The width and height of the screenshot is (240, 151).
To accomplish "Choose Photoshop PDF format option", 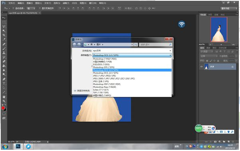I will [x=132, y=84].
